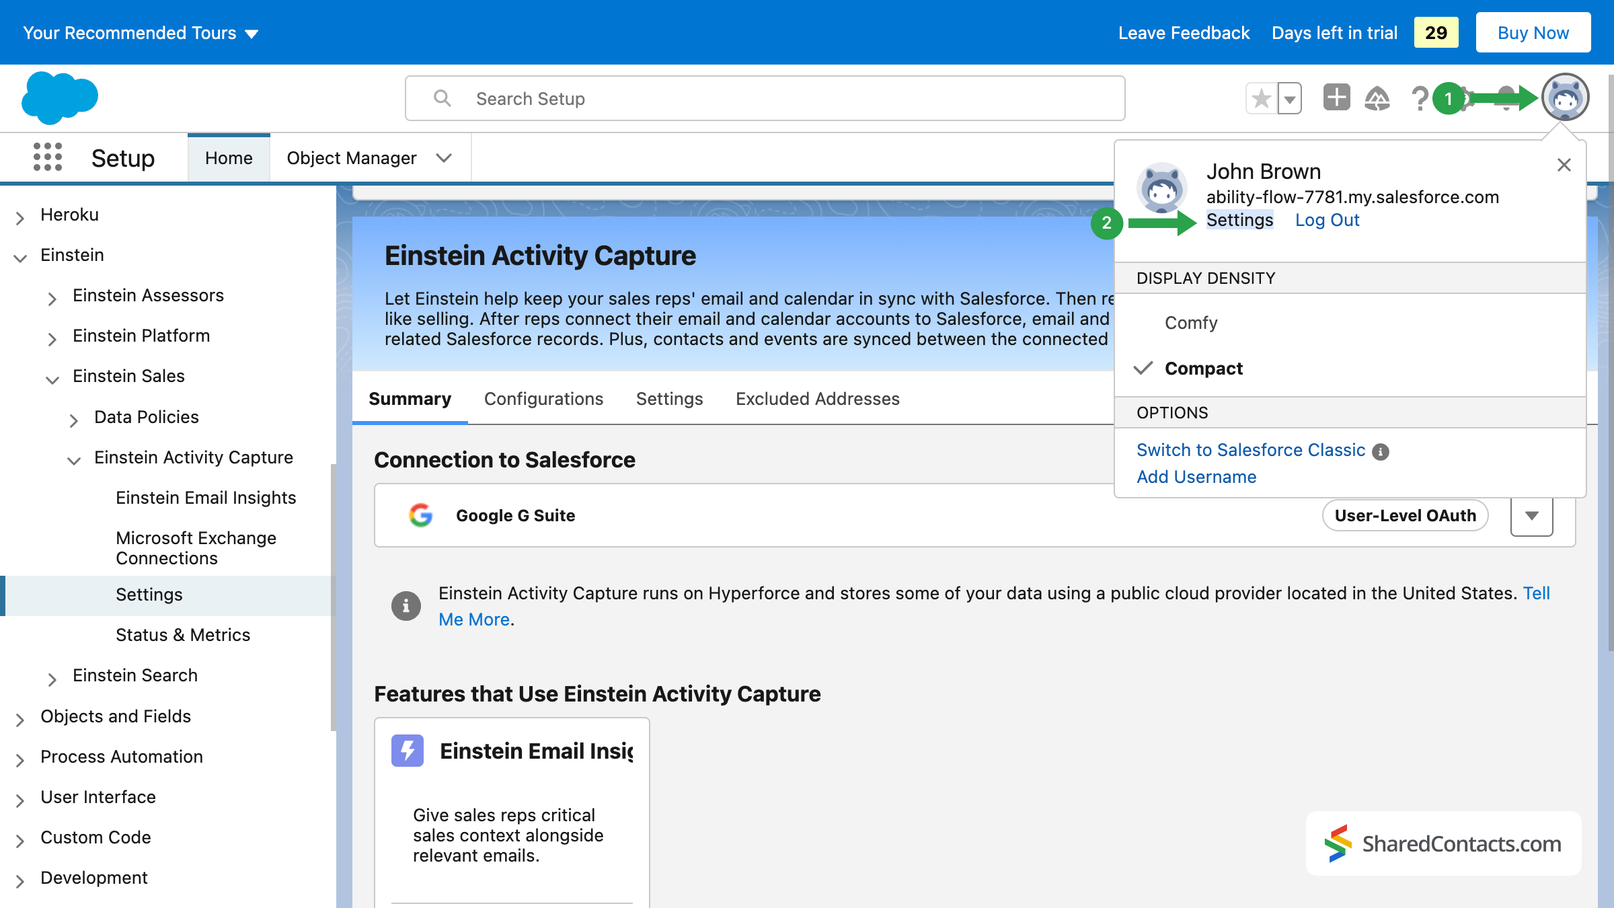Click SharedContacts.com logo
Screen dimensions: 1614x908
click(x=1443, y=843)
